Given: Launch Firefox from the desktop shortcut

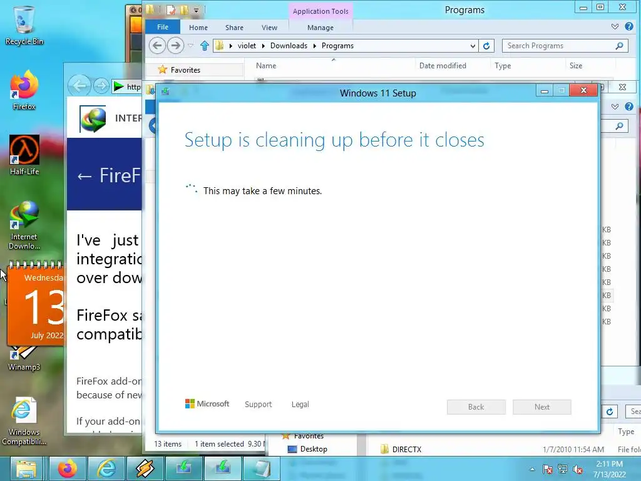Looking at the screenshot, I should click(x=24, y=91).
